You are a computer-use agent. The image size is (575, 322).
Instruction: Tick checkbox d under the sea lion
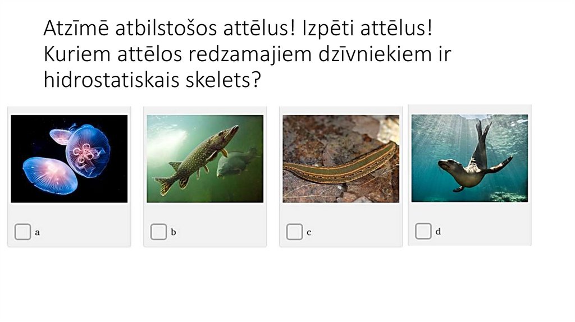423,231
